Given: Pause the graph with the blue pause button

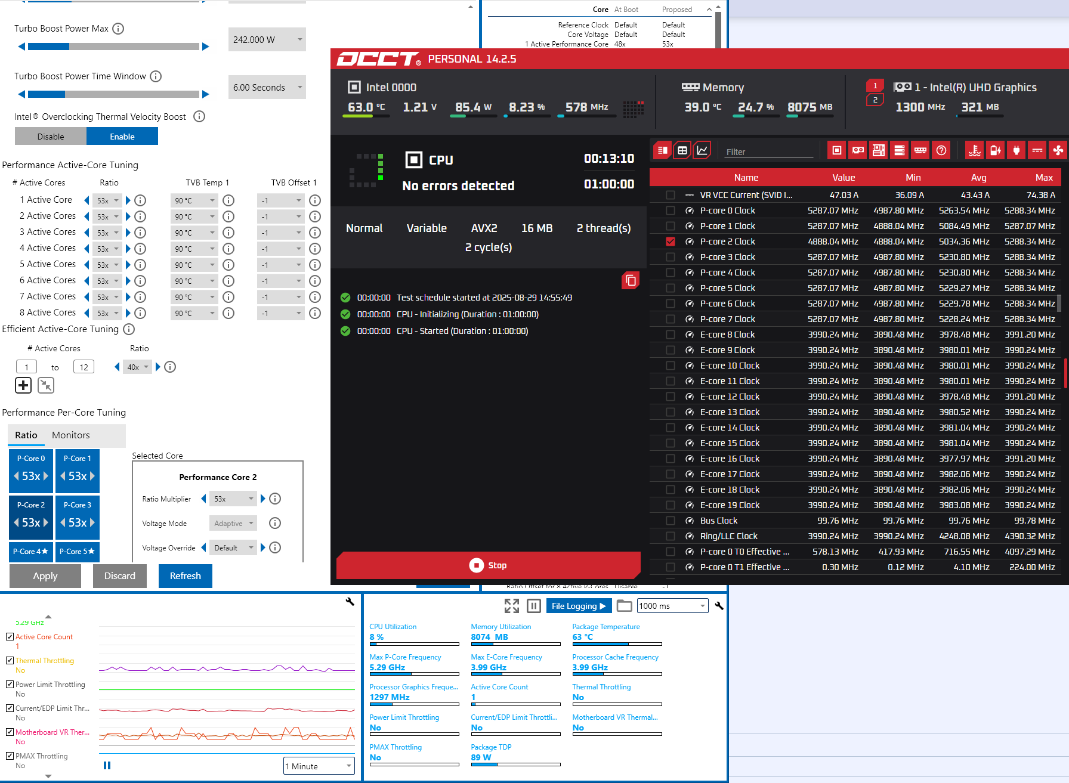Looking at the screenshot, I should [107, 765].
